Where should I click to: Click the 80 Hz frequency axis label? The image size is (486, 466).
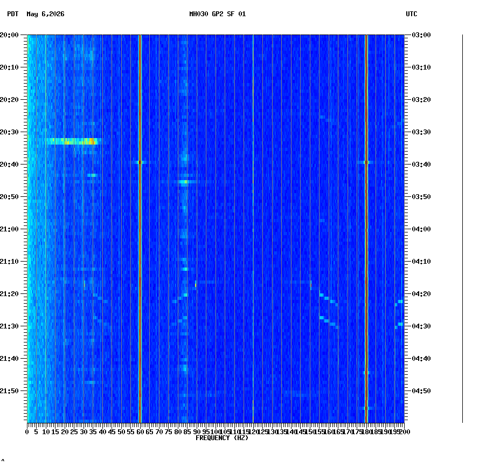coord(178,431)
